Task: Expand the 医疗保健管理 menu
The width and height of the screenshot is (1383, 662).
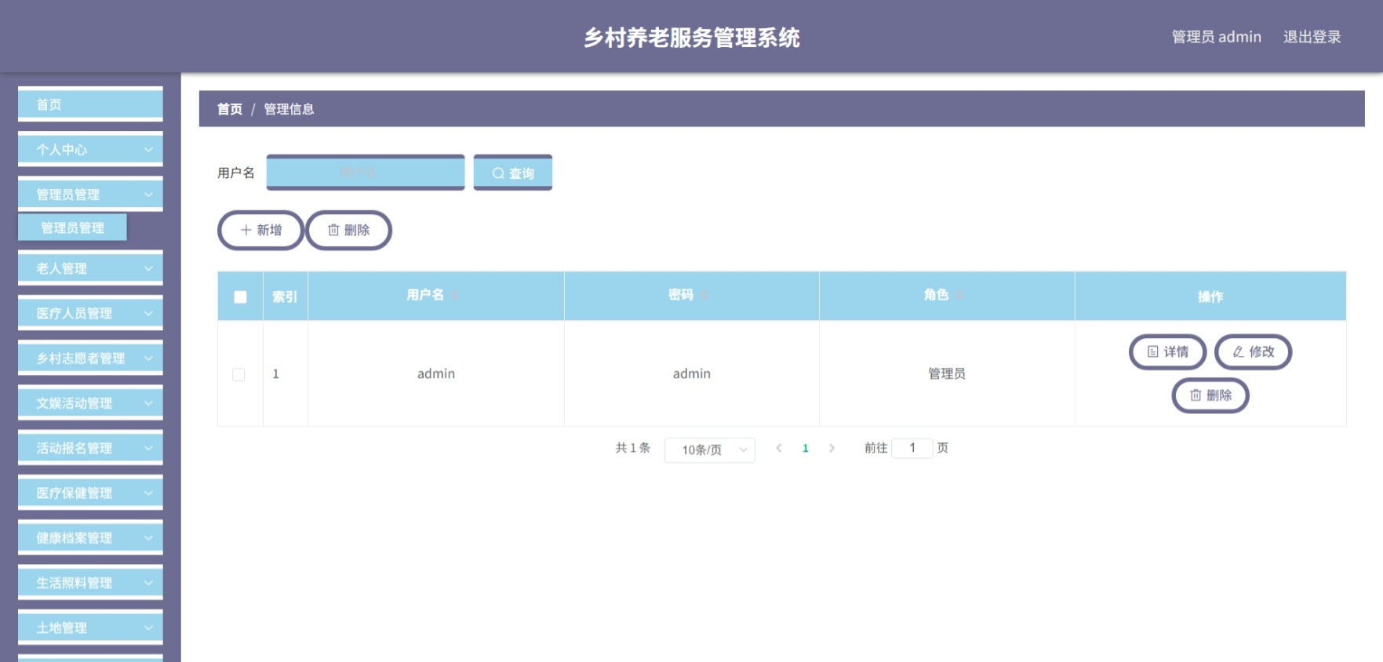Action: coord(90,493)
